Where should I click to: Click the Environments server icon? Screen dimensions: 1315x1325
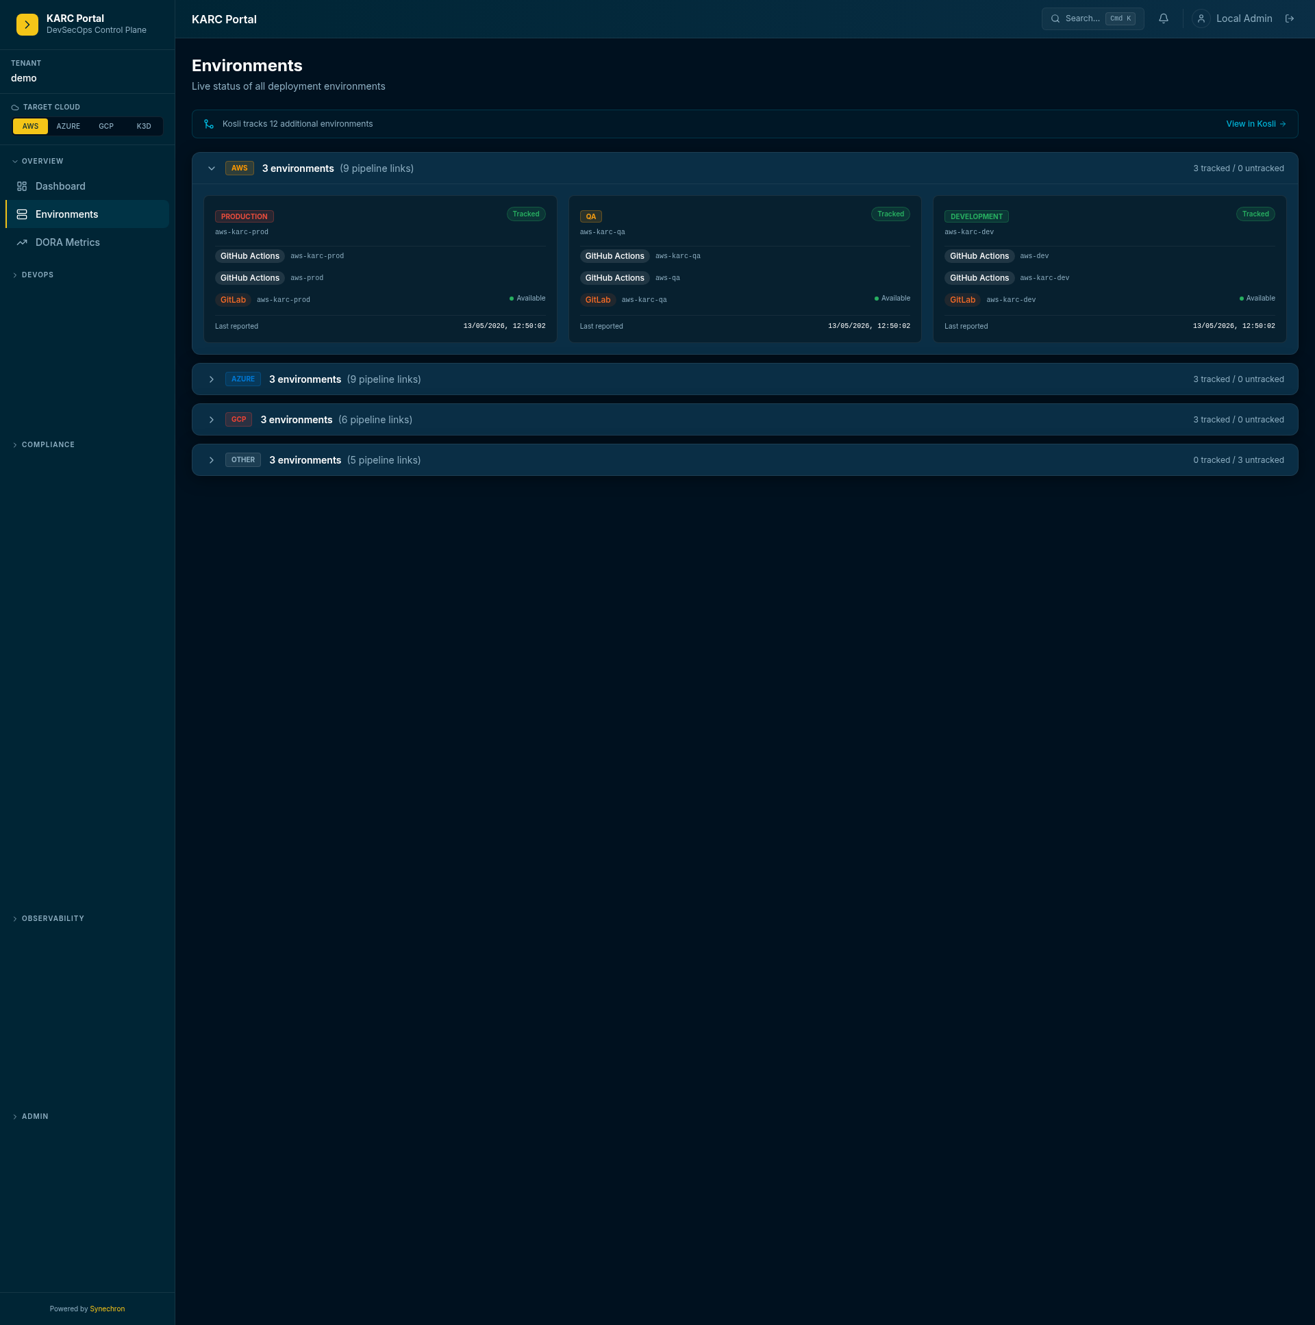click(22, 214)
